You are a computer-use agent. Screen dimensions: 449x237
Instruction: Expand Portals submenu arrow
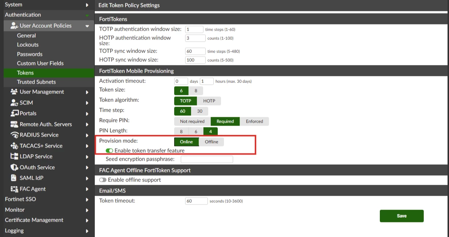pos(87,114)
